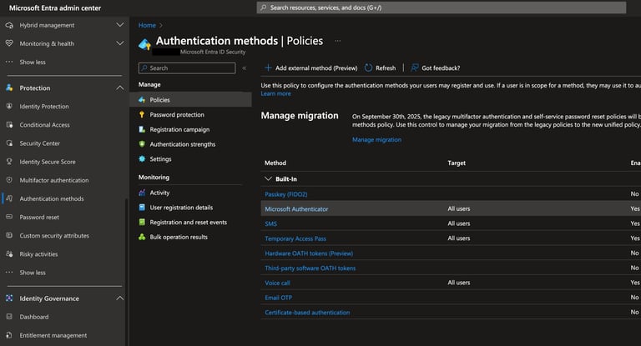
Task: Click the Dashboard icon under Identity Governance
Action: [9, 317]
